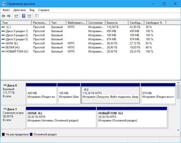Select the (C:) volume drive icon in list

[x=3, y=27]
